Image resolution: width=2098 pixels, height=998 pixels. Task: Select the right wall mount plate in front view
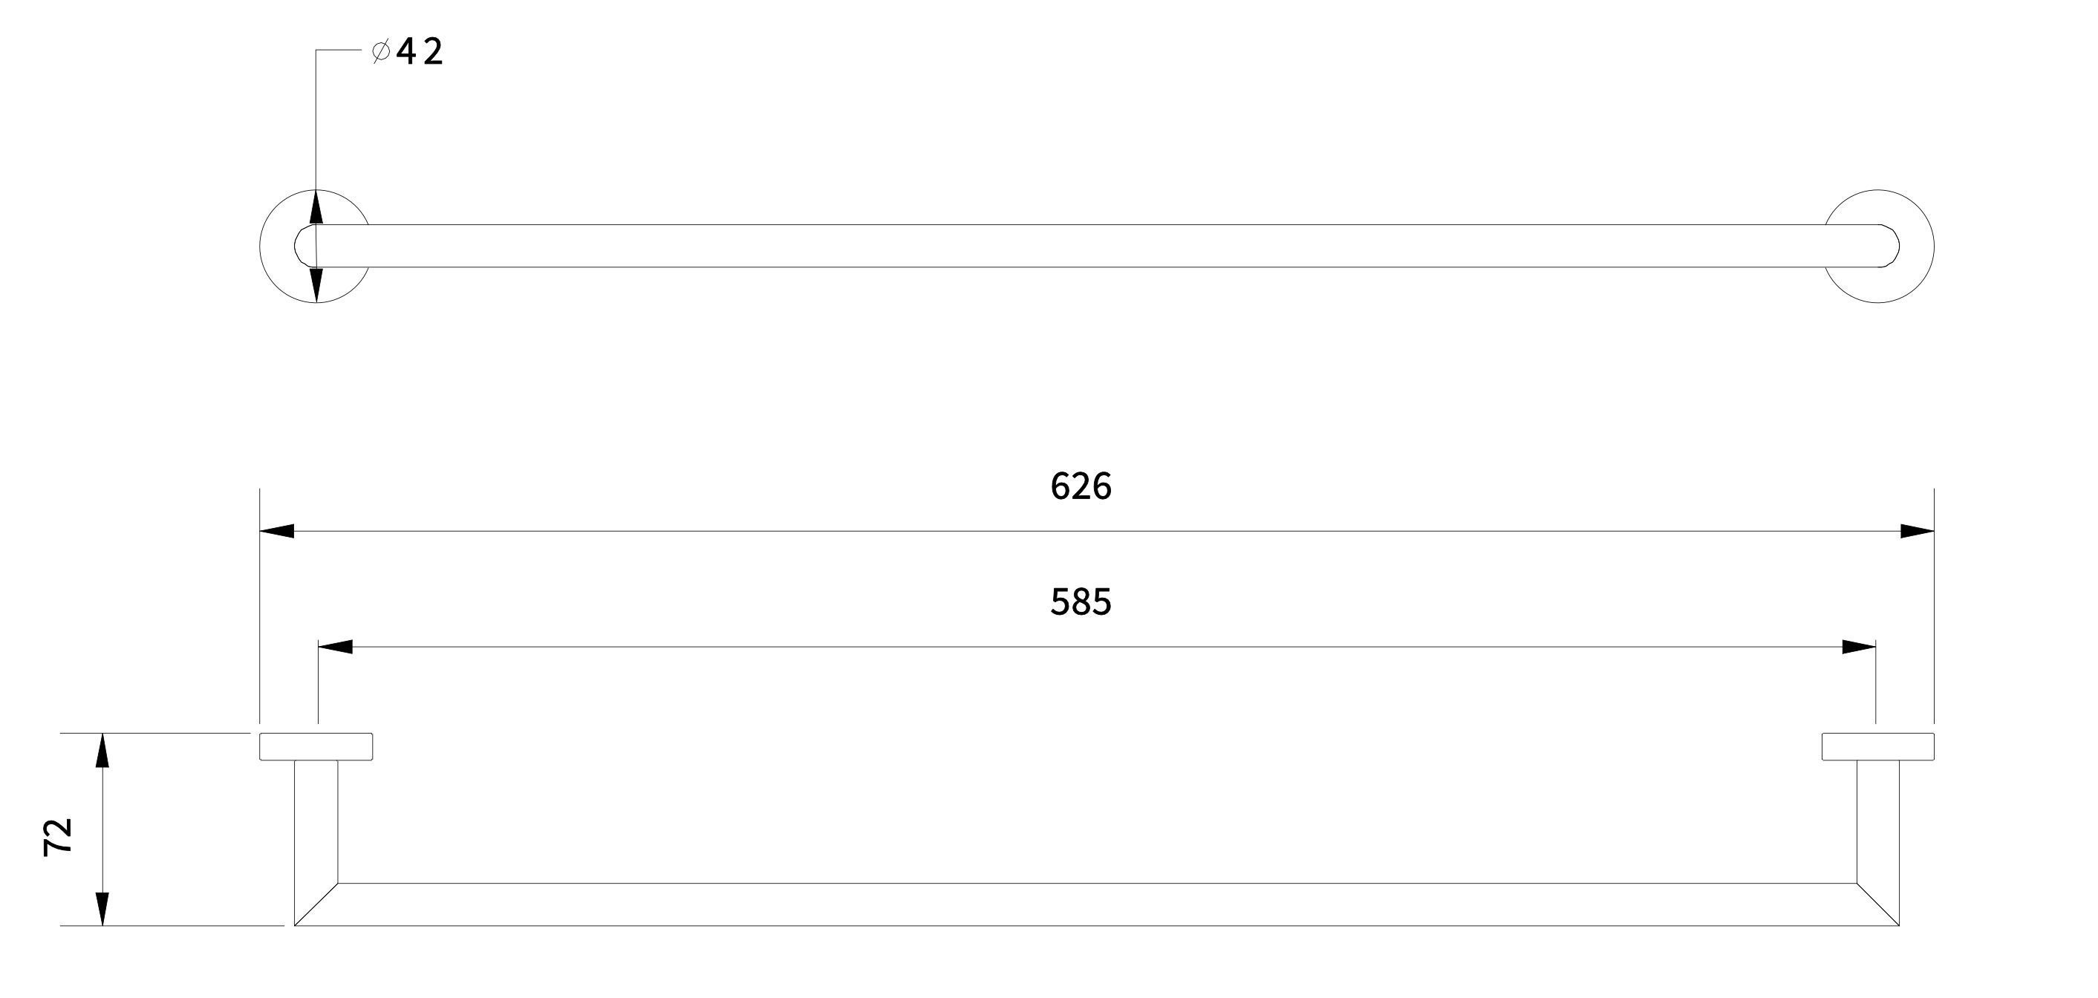[1878, 746]
